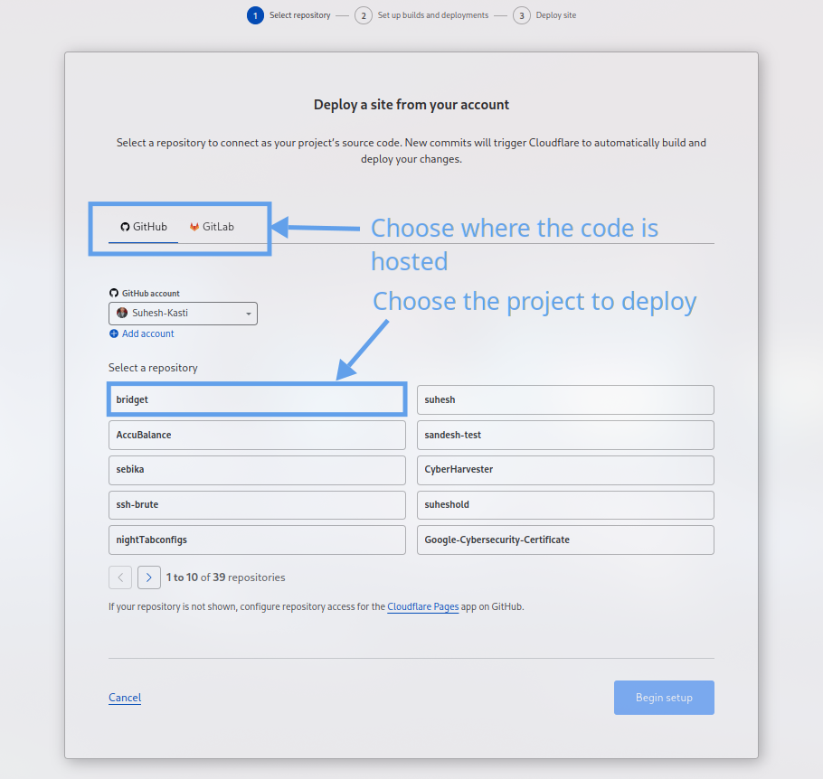Click the GitHub octocat icon on the GitHub tab
This screenshot has width=823, height=779.
124,227
